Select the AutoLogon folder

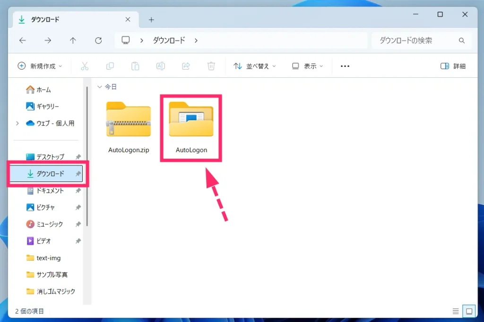pos(191,127)
